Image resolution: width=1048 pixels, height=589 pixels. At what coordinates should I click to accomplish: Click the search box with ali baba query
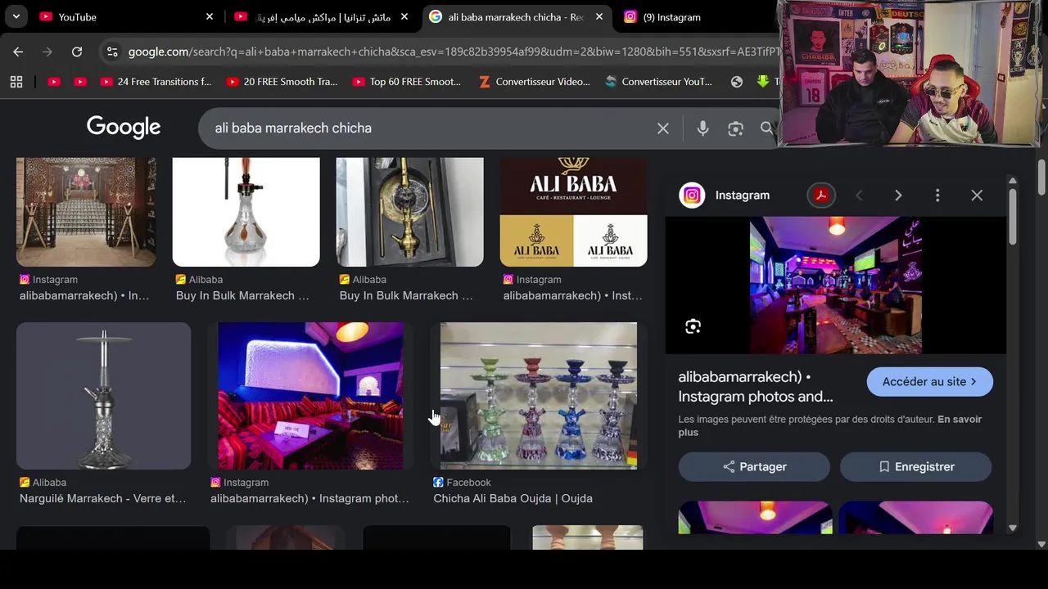coord(426,128)
